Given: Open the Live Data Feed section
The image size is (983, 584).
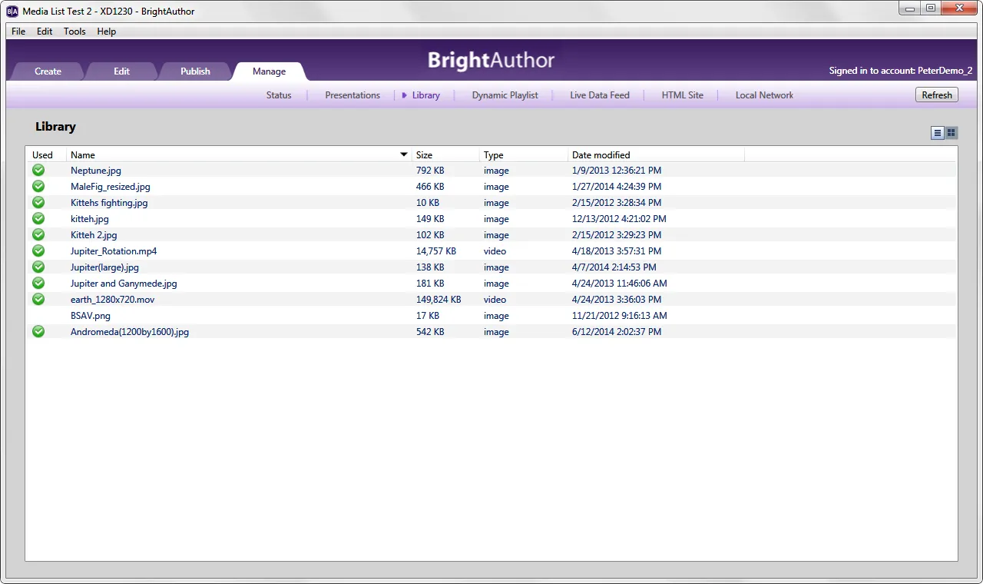Looking at the screenshot, I should pos(600,95).
